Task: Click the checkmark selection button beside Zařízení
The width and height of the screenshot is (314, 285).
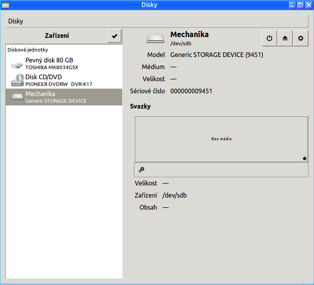Action: [x=114, y=36]
